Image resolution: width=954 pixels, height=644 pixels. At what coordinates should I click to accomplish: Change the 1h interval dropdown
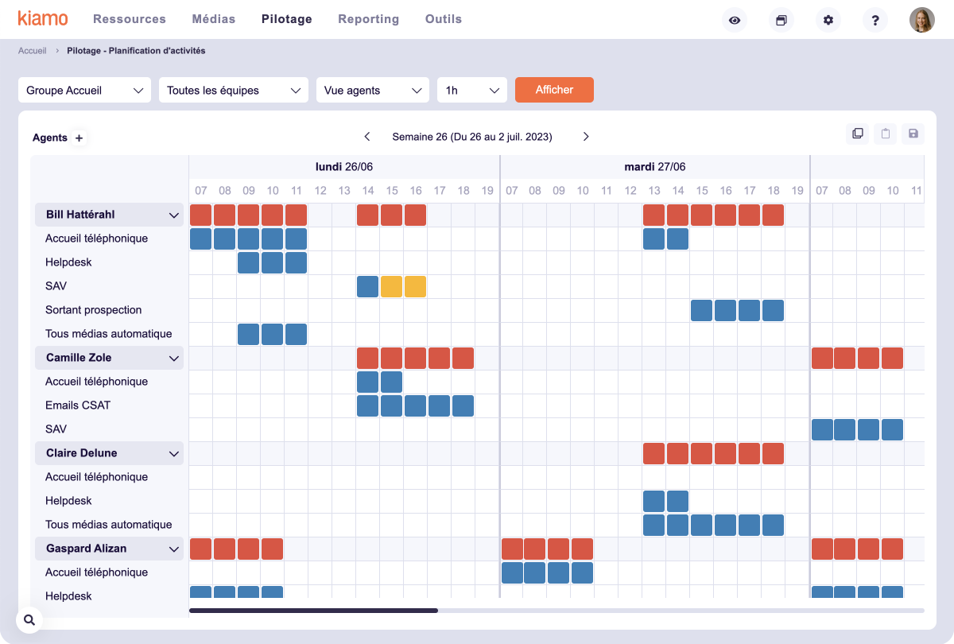pyautogui.click(x=471, y=90)
